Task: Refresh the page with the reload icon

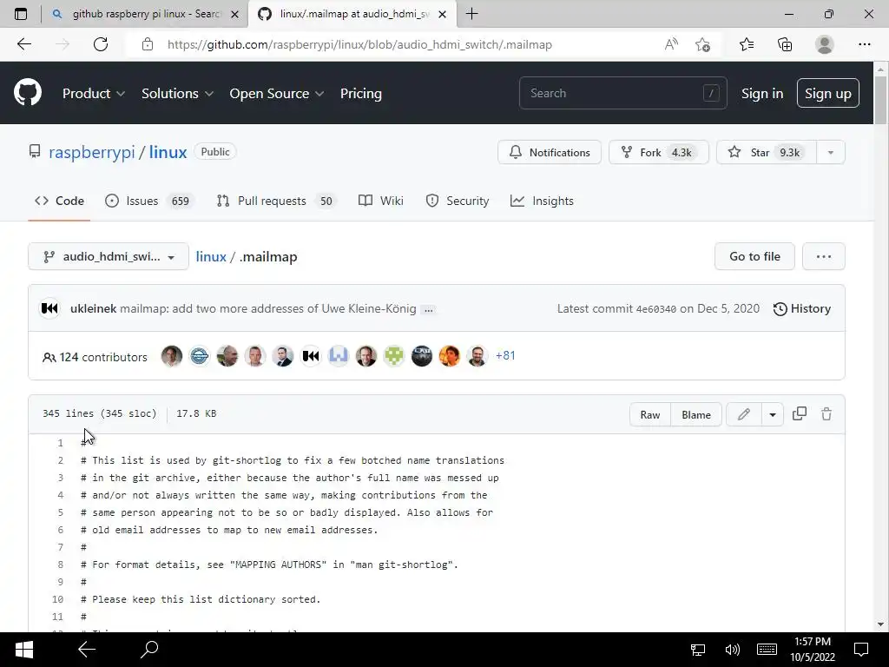Action: [x=101, y=44]
